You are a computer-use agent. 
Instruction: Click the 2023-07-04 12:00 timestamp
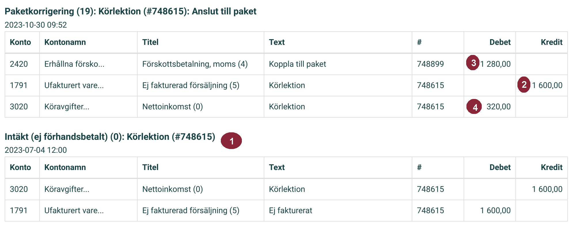coord(36,150)
